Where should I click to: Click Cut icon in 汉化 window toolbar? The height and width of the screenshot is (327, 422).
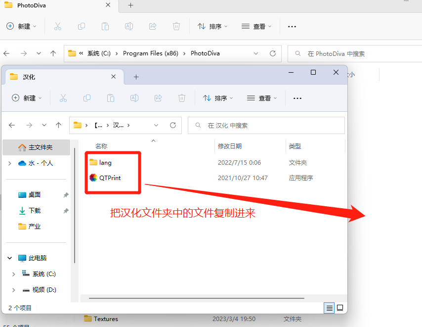pos(63,98)
